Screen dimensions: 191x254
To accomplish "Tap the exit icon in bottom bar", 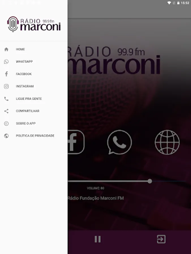I will coord(161,239).
